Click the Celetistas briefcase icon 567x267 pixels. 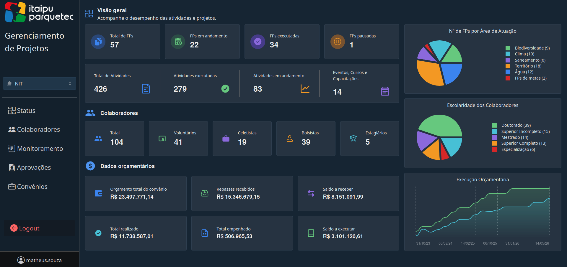[x=226, y=139]
